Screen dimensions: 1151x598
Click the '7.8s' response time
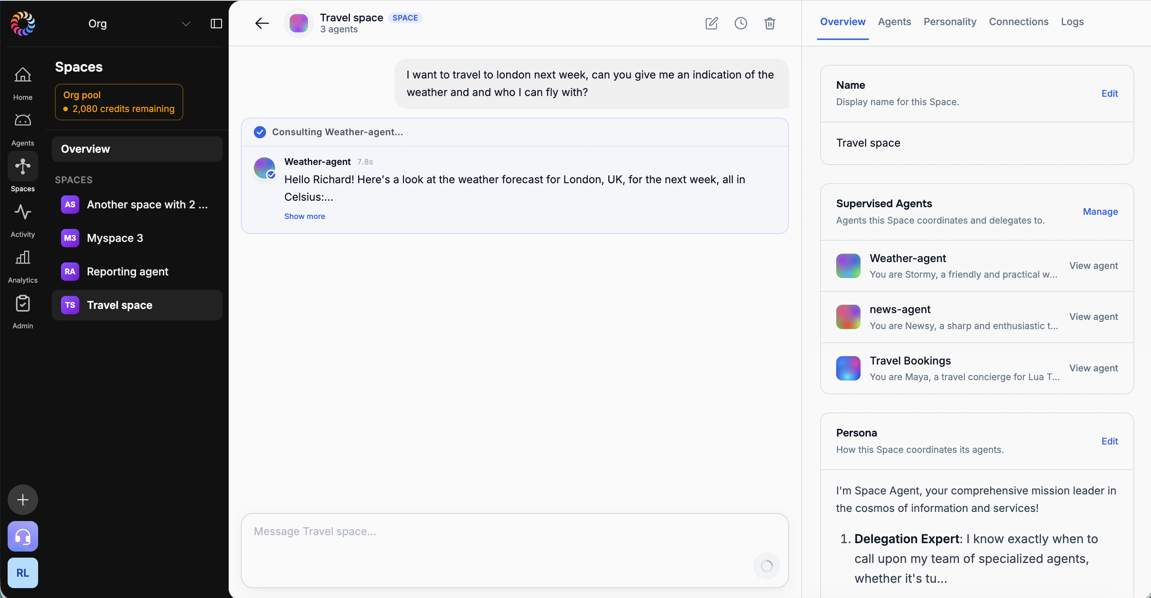pos(365,161)
